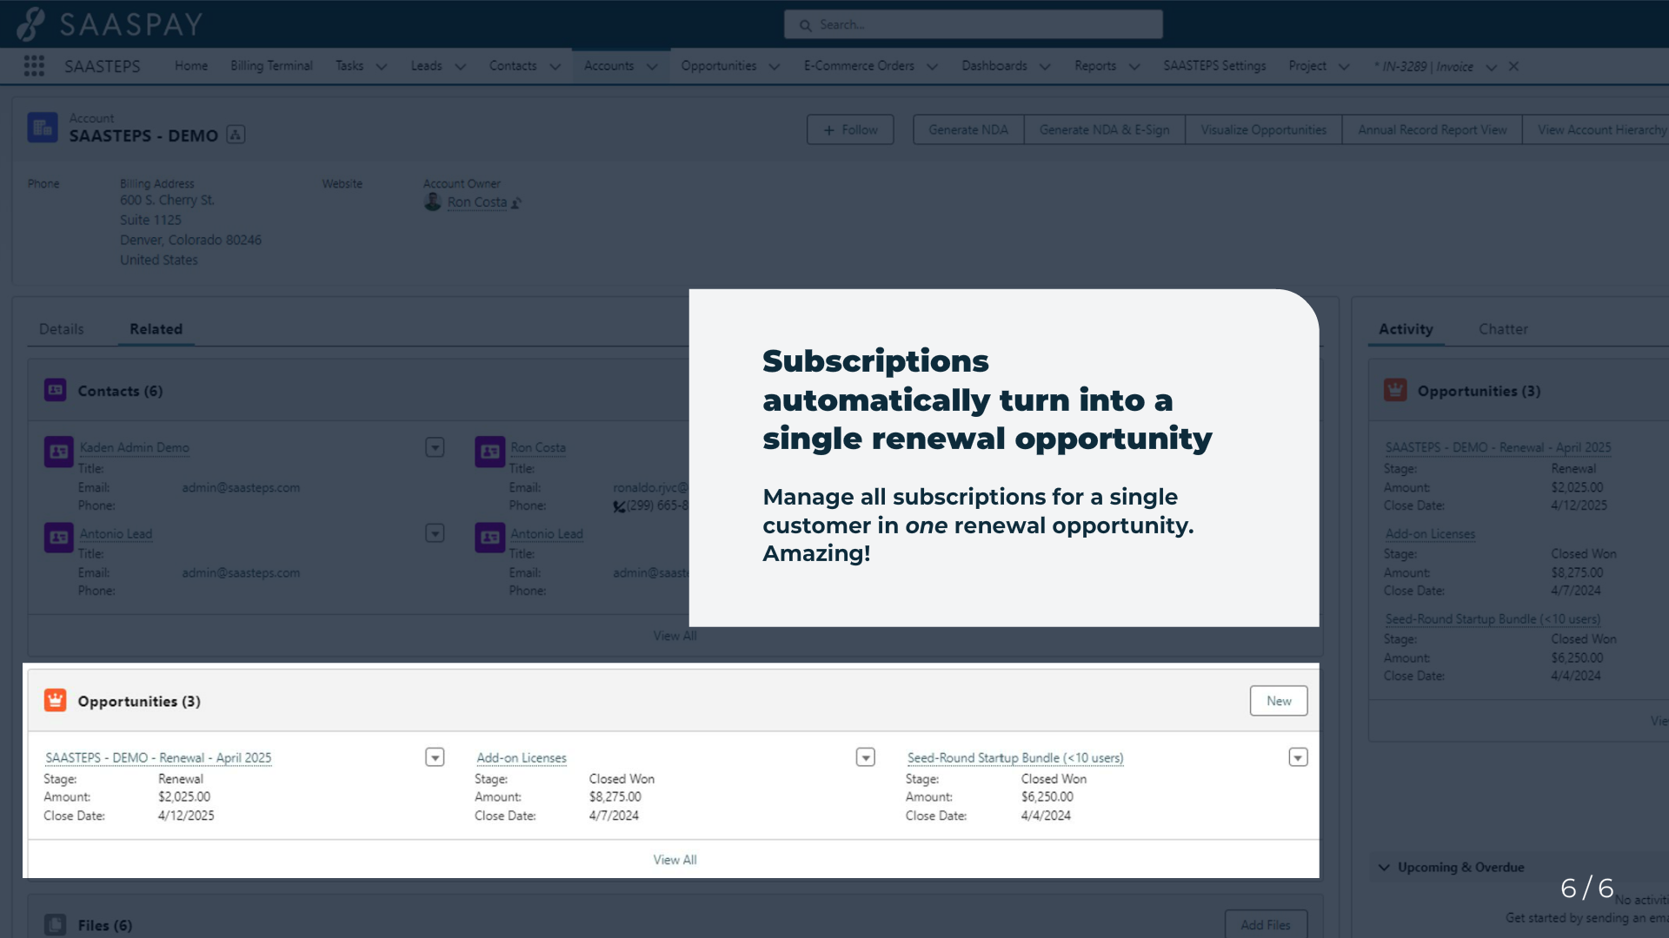Click the Generate NDA button
1669x938 pixels.
pos(968,129)
